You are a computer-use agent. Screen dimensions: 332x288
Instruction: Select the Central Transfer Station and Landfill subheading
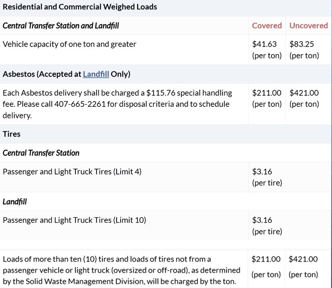point(61,25)
